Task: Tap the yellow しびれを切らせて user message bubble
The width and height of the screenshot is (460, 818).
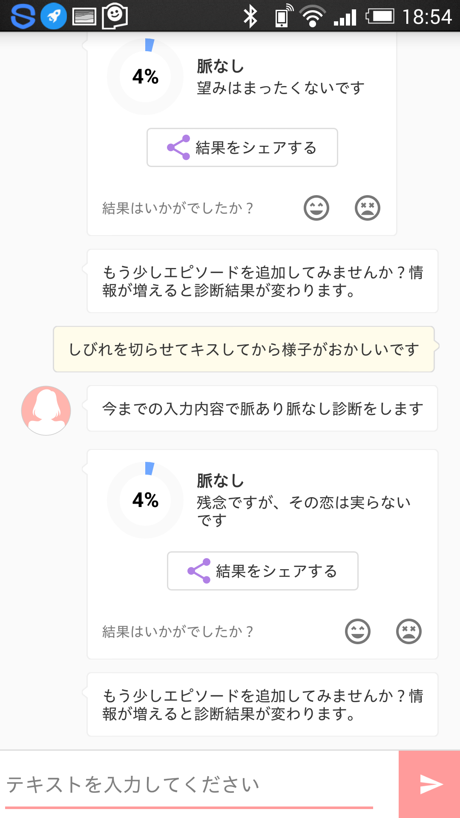Action: 244,349
